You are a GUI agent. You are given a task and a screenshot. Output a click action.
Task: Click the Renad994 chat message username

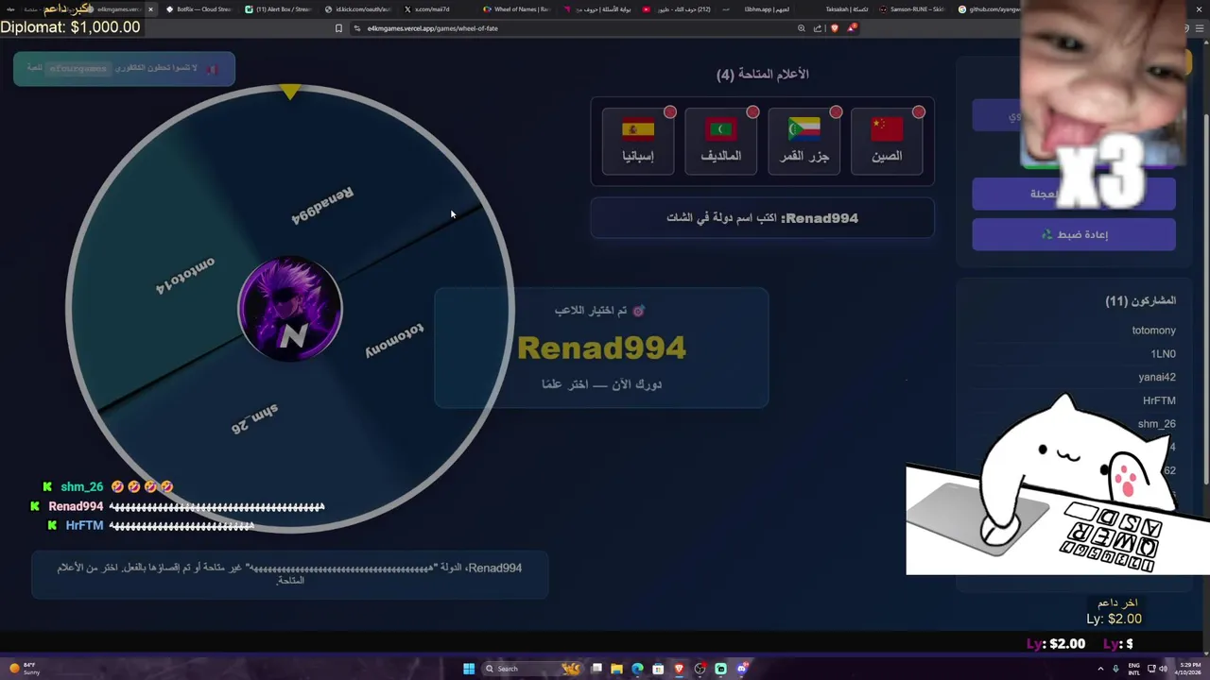[x=76, y=506]
